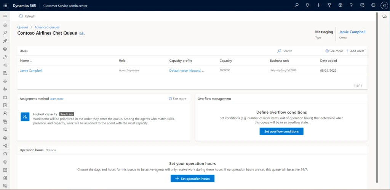The image size is (390, 190).
Task: Click Set overflow conditions button
Action: pyautogui.click(x=281, y=131)
